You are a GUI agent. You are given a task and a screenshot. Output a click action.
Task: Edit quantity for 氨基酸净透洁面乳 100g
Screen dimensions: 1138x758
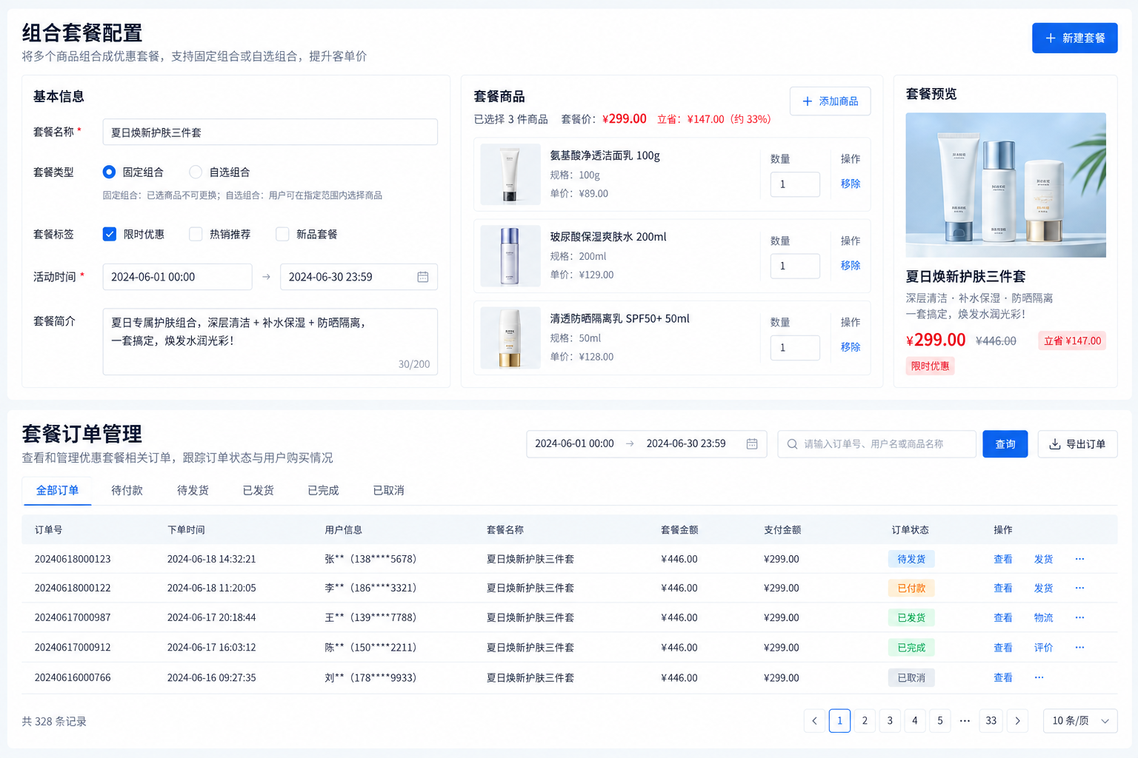(x=795, y=184)
